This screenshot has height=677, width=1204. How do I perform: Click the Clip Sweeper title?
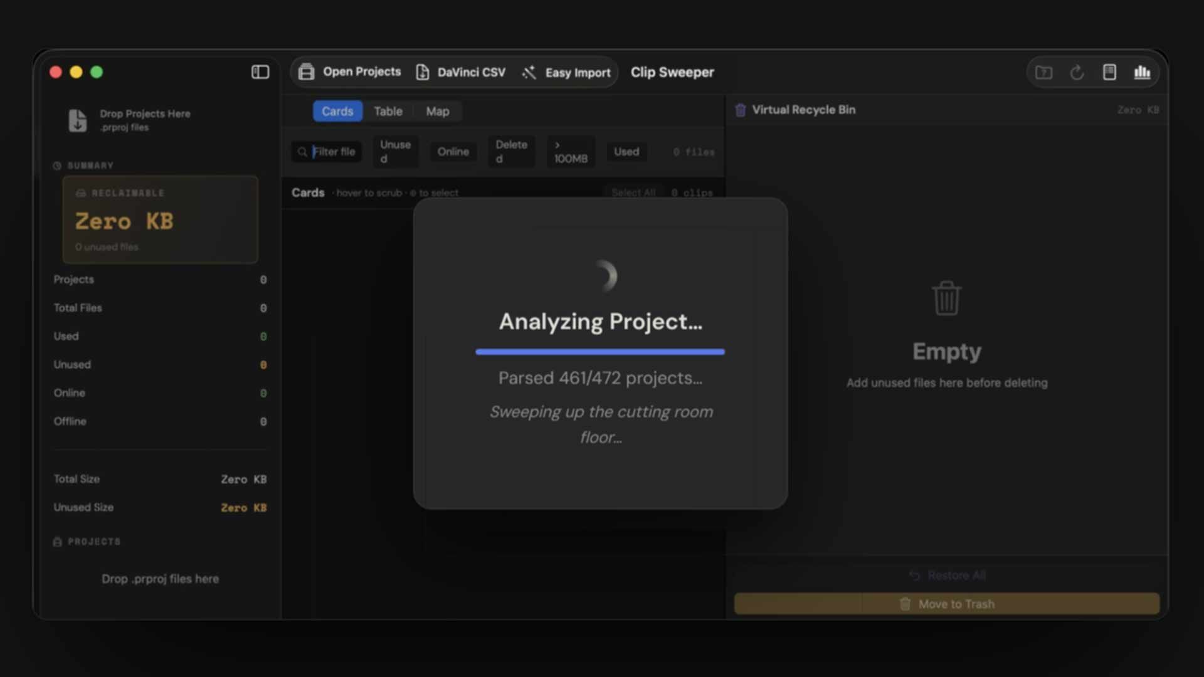point(672,73)
